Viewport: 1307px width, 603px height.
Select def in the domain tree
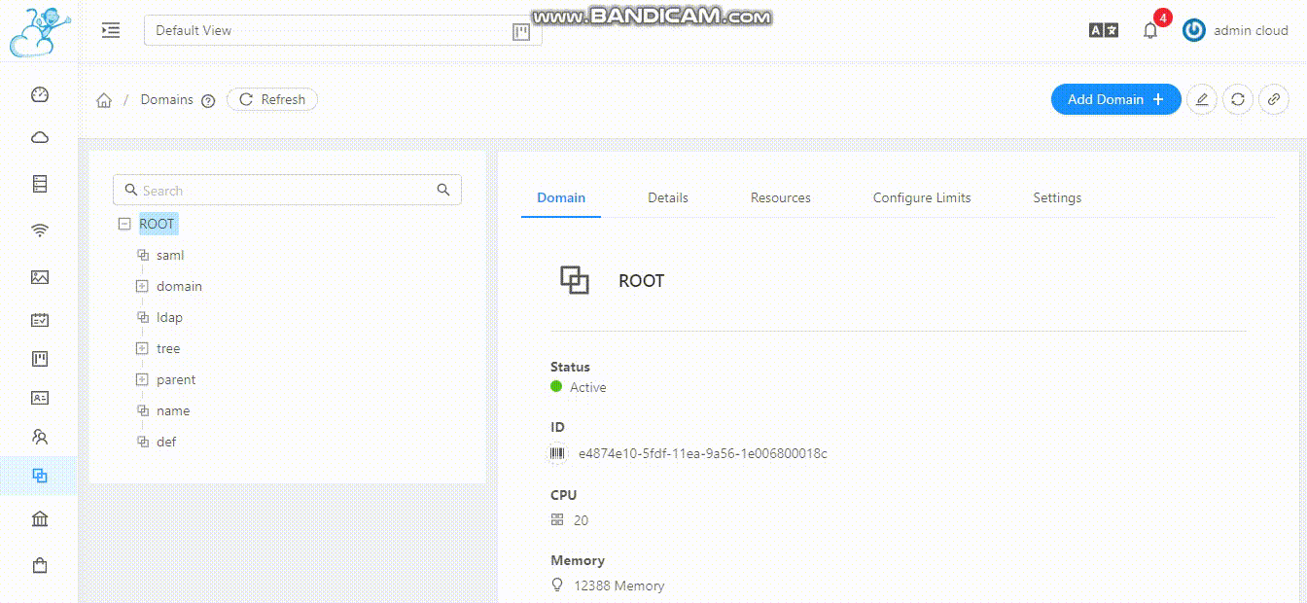coord(166,442)
